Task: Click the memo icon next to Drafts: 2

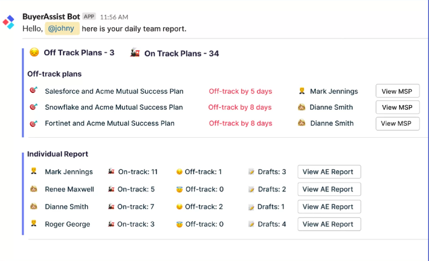Action: 252,189
